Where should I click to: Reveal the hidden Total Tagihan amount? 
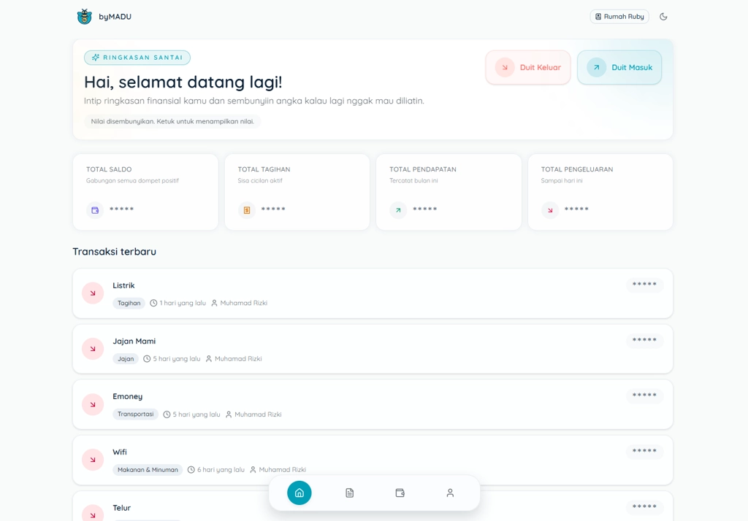click(x=273, y=209)
